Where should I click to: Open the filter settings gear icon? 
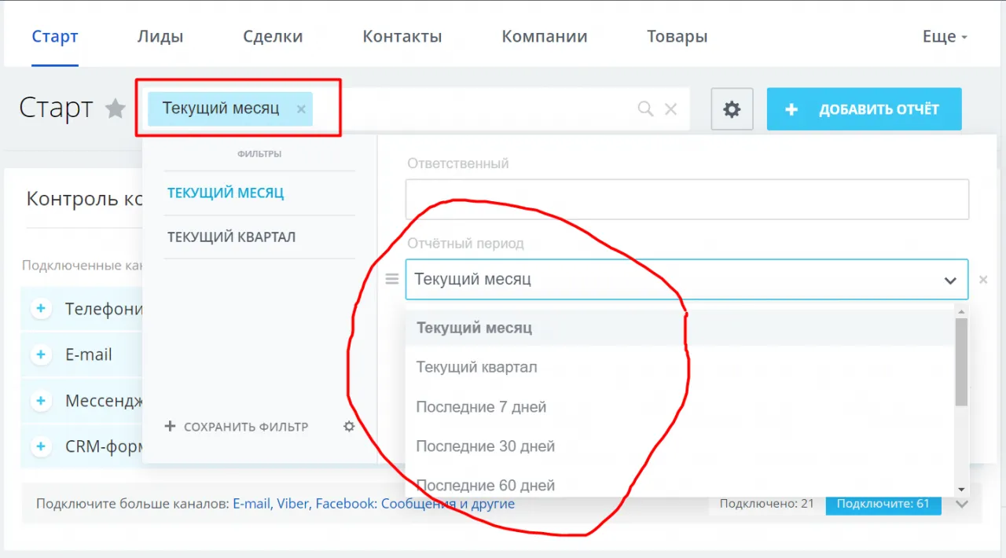(349, 426)
